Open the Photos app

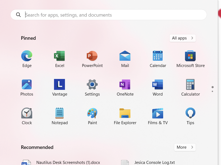click(x=27, y=88)
